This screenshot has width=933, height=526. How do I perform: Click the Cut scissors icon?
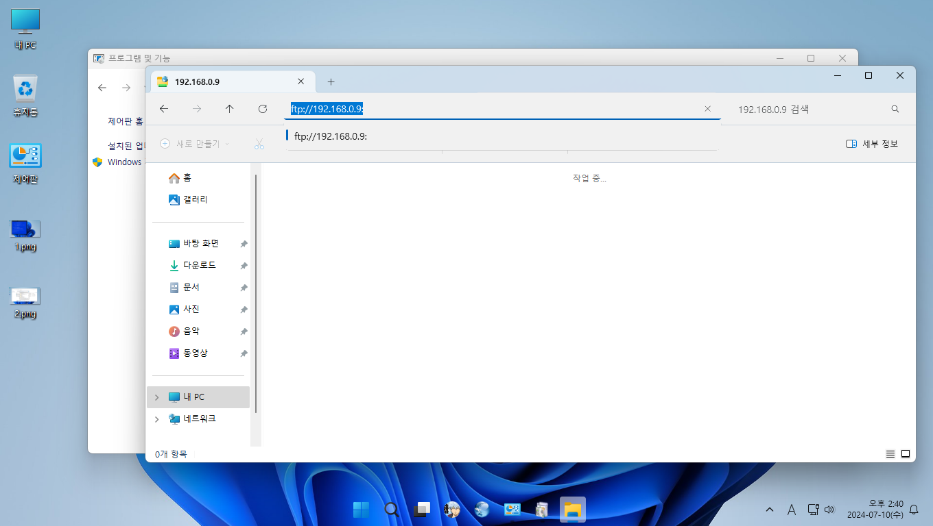coord(259,144)
